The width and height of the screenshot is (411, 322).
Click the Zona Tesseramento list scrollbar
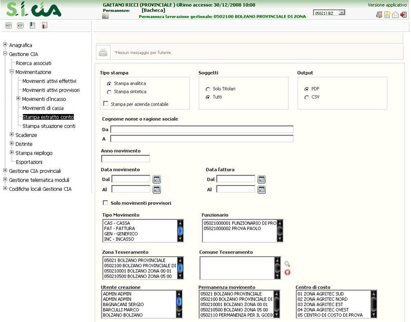pos(180,268)
